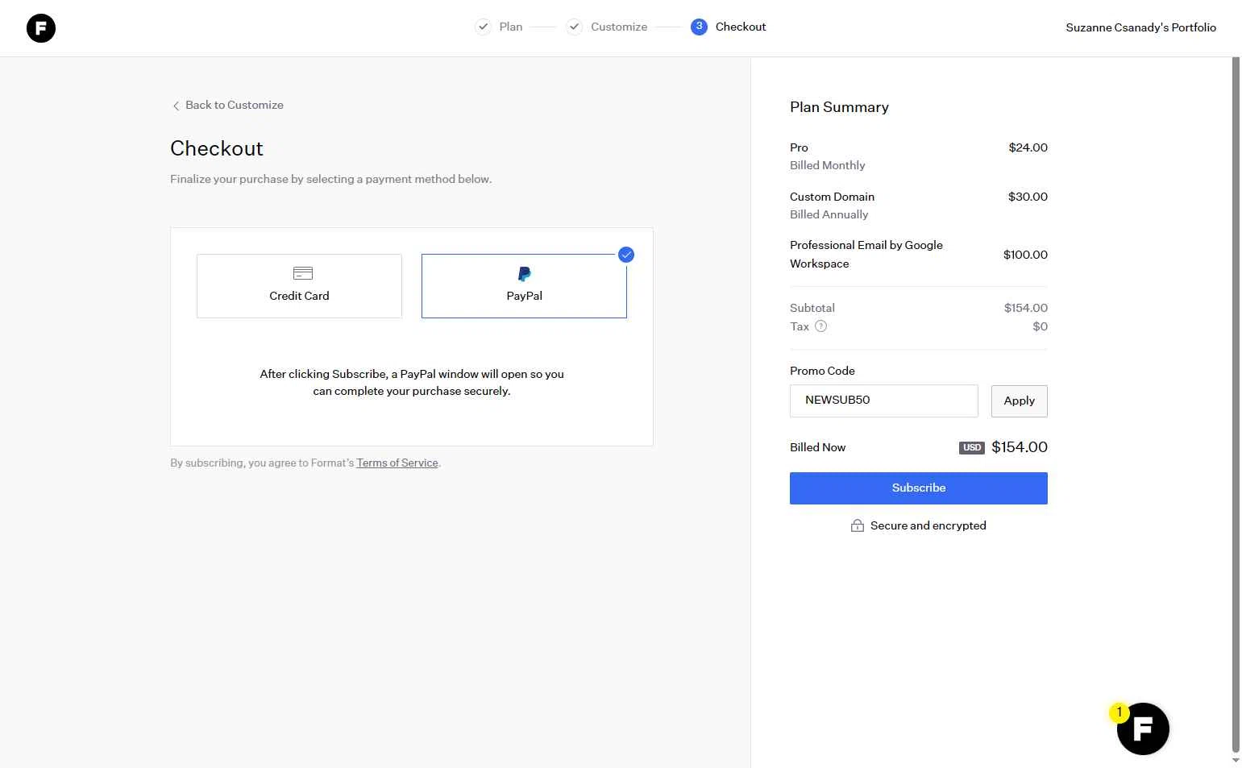Screen dimensions: 1242x768
Task: Go to the Plan step
Action: click(x=511, y=27)
